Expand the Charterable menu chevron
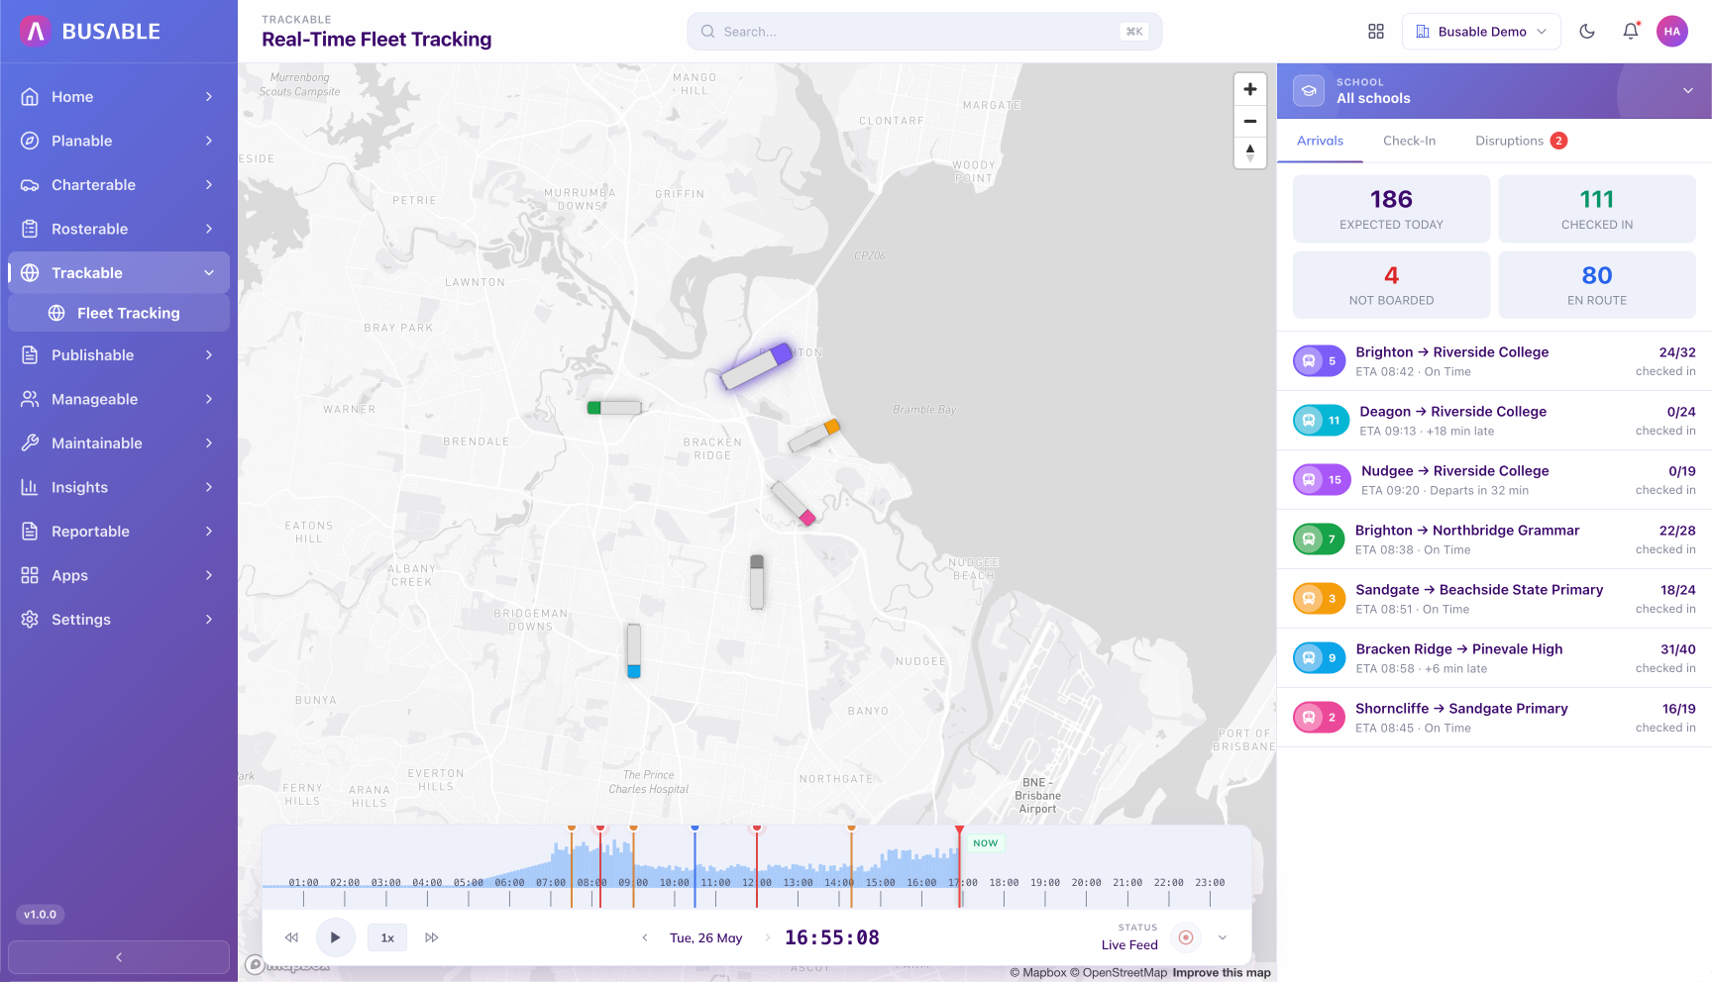This screenshot has width=1712, height=982. tap(209, 185)
